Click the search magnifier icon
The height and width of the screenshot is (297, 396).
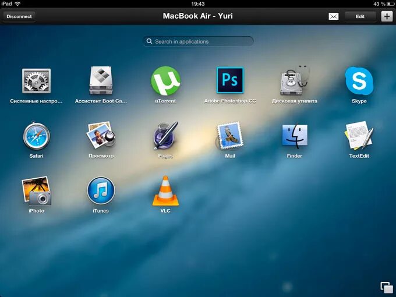pyautogui.click(x=149, y=41)
